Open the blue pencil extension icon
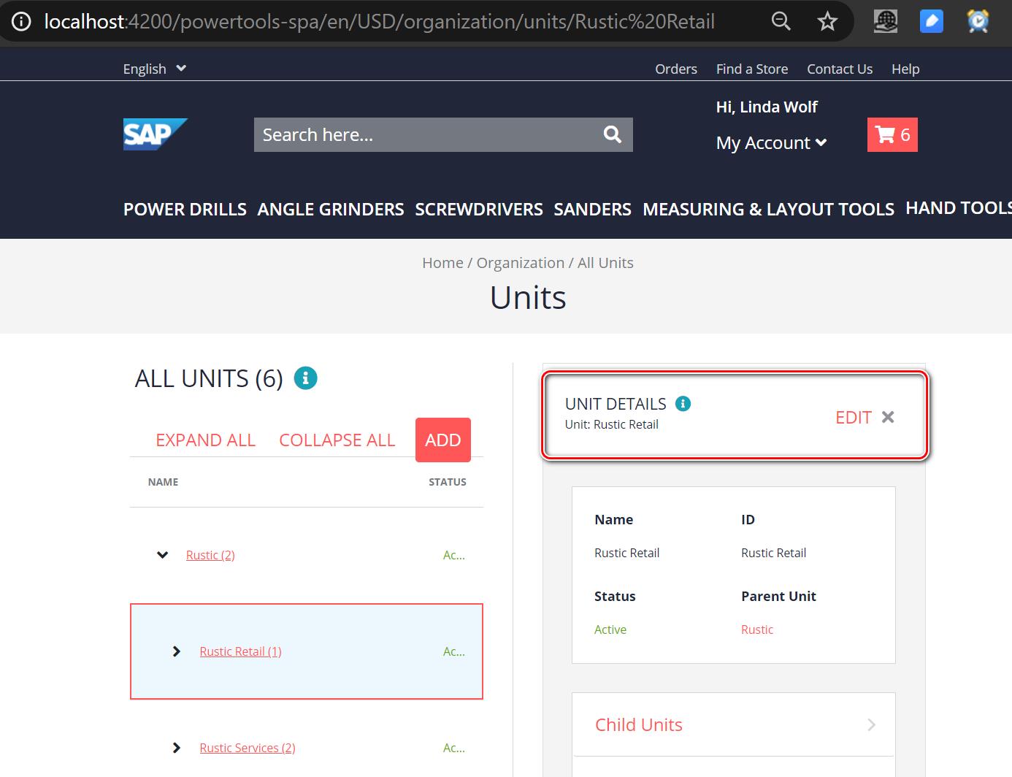 931,21
